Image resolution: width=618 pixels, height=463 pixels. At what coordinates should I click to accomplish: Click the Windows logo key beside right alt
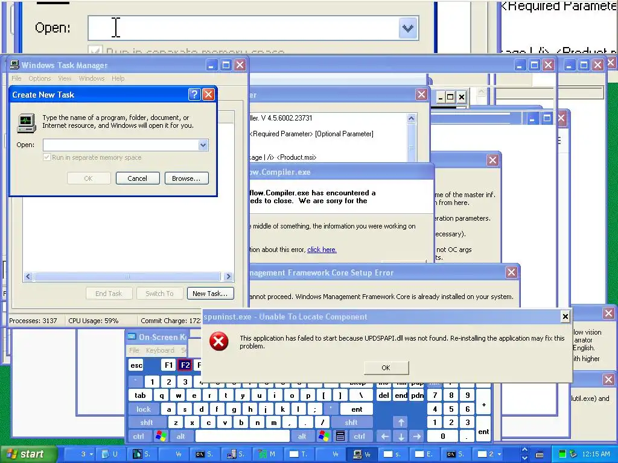[x=324, y=436]
